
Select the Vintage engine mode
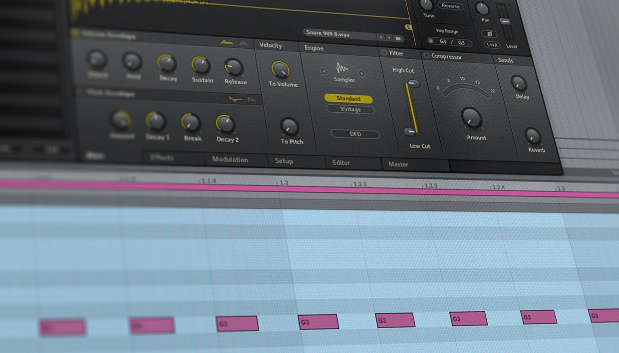pos(350,109)
